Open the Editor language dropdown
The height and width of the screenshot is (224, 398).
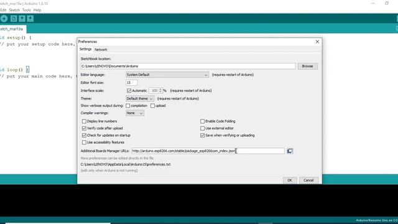[x=167, y=75]
